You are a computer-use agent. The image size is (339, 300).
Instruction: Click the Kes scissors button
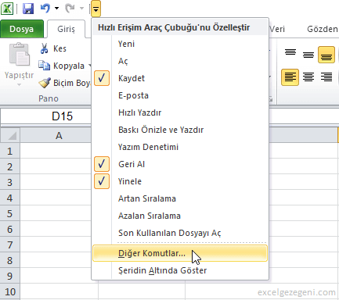pyautogui.click(x=52, y=48)
